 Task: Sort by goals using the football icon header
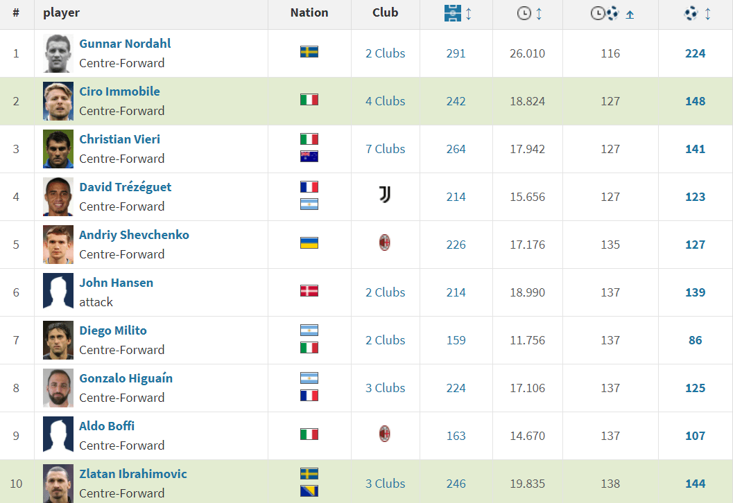(689, 12)
